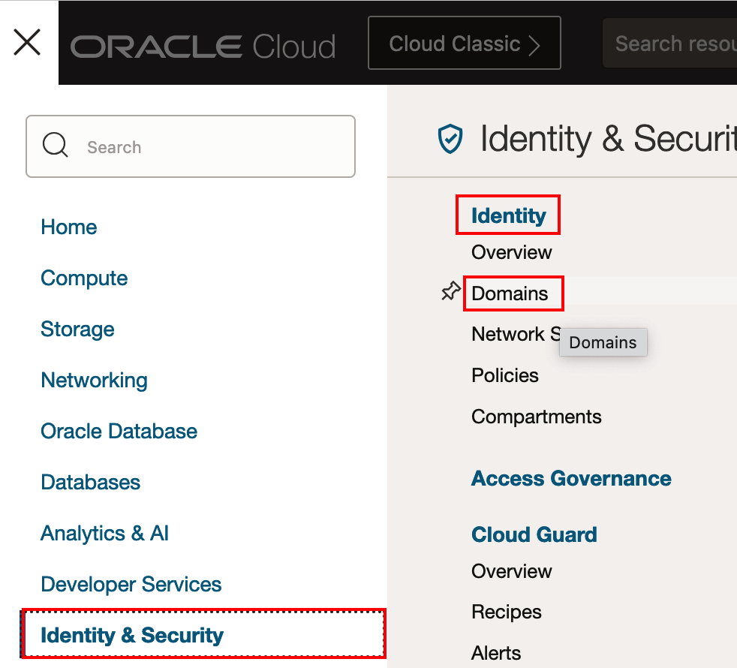Select Analytics & AI category
The image size is (737, 668).
104,534
